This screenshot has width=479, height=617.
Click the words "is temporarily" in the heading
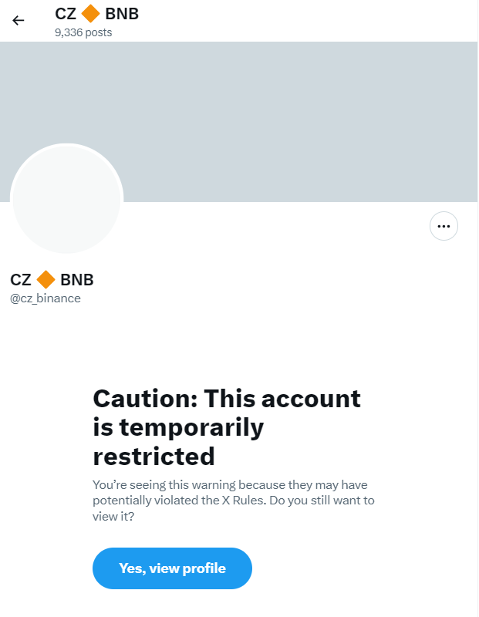(x=178, y=427)
